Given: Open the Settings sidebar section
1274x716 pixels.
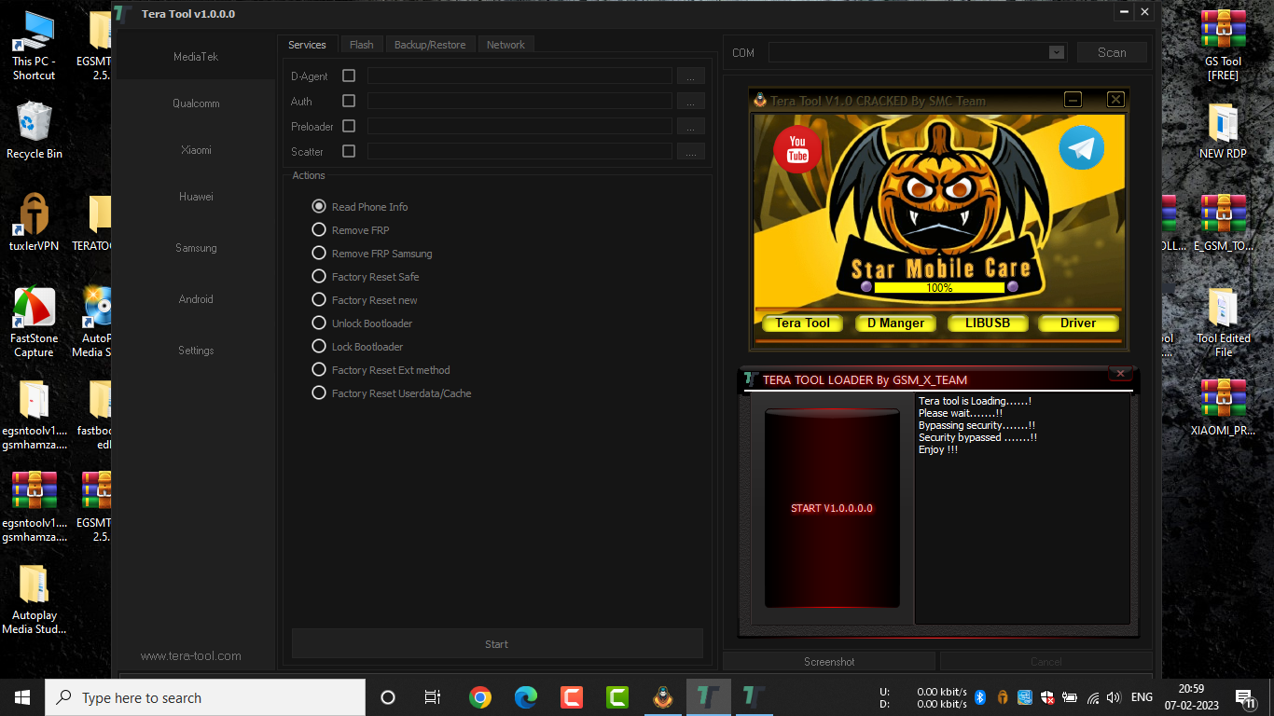Looking at the screenshot, I should tap(196, 351).
